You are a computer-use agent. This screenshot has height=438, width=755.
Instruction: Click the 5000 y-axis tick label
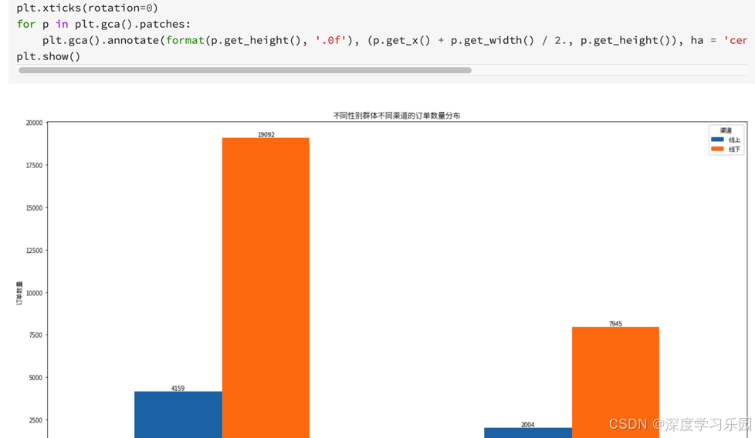[x=36, y=377]
